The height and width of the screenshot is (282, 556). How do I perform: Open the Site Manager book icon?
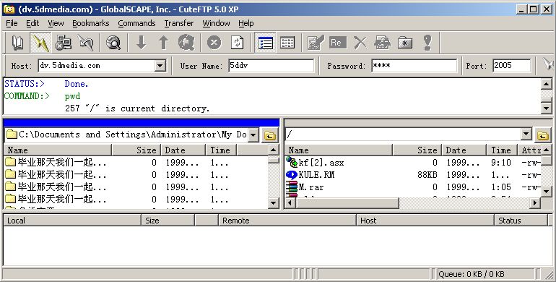pos(17,43)
